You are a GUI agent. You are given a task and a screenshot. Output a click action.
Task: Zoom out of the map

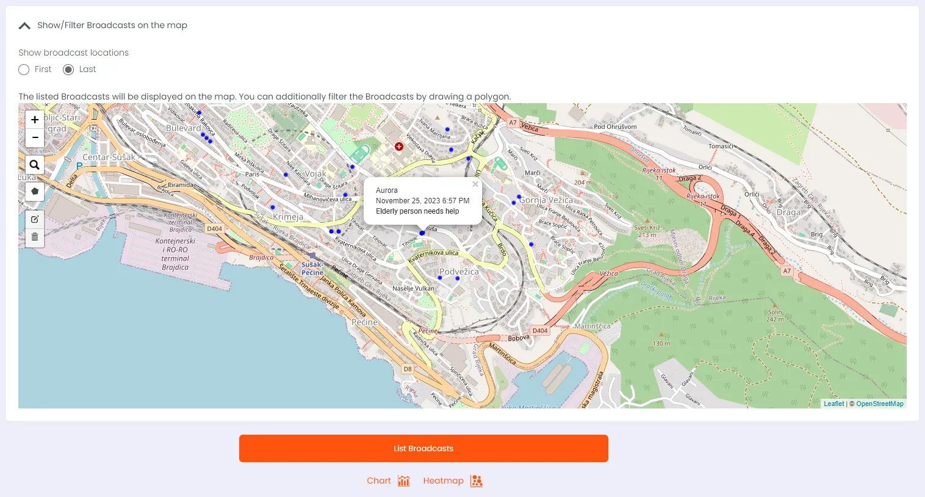coord(35,138)
